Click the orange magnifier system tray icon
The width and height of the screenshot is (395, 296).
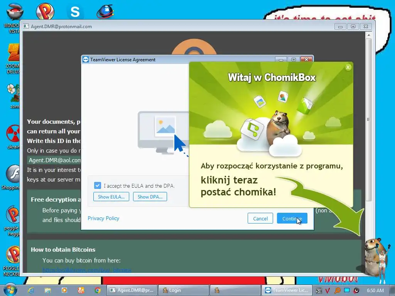pos(337,291)
